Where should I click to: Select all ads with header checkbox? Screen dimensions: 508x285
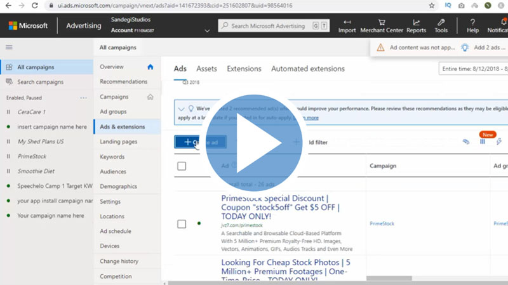pos(182,166)
